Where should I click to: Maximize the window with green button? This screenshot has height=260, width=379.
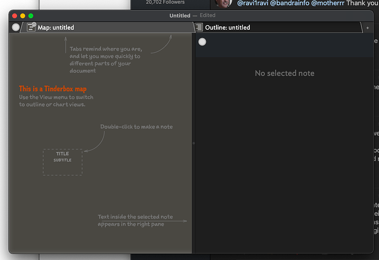coord(31,16)
